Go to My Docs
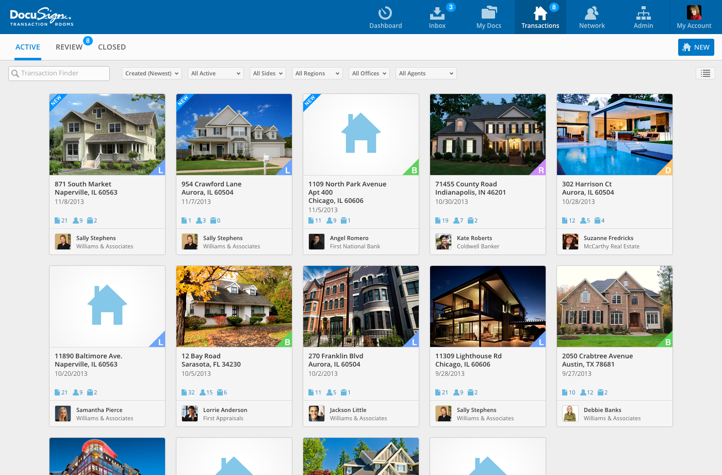Image resolution: width=722 pixels, height=475 pixels. point(488,17)
